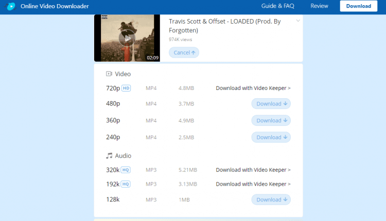Select the 480p resolution label
This screenshot has height=221, width=386.
[113, 103]
